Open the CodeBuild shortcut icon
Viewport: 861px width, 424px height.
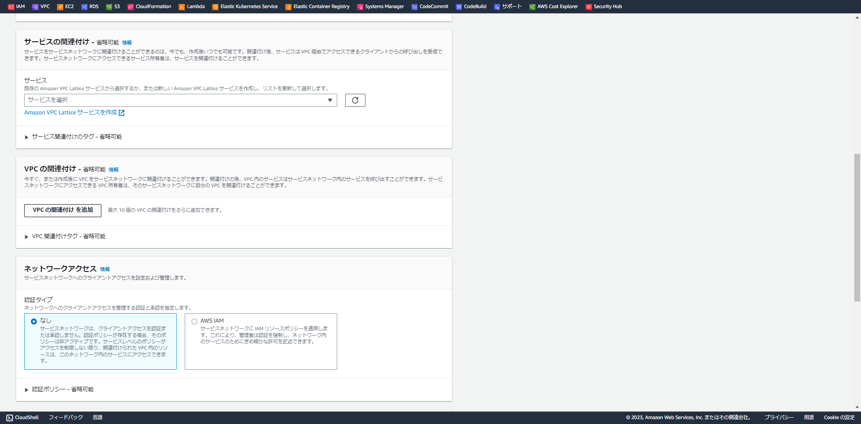point(459,7)
